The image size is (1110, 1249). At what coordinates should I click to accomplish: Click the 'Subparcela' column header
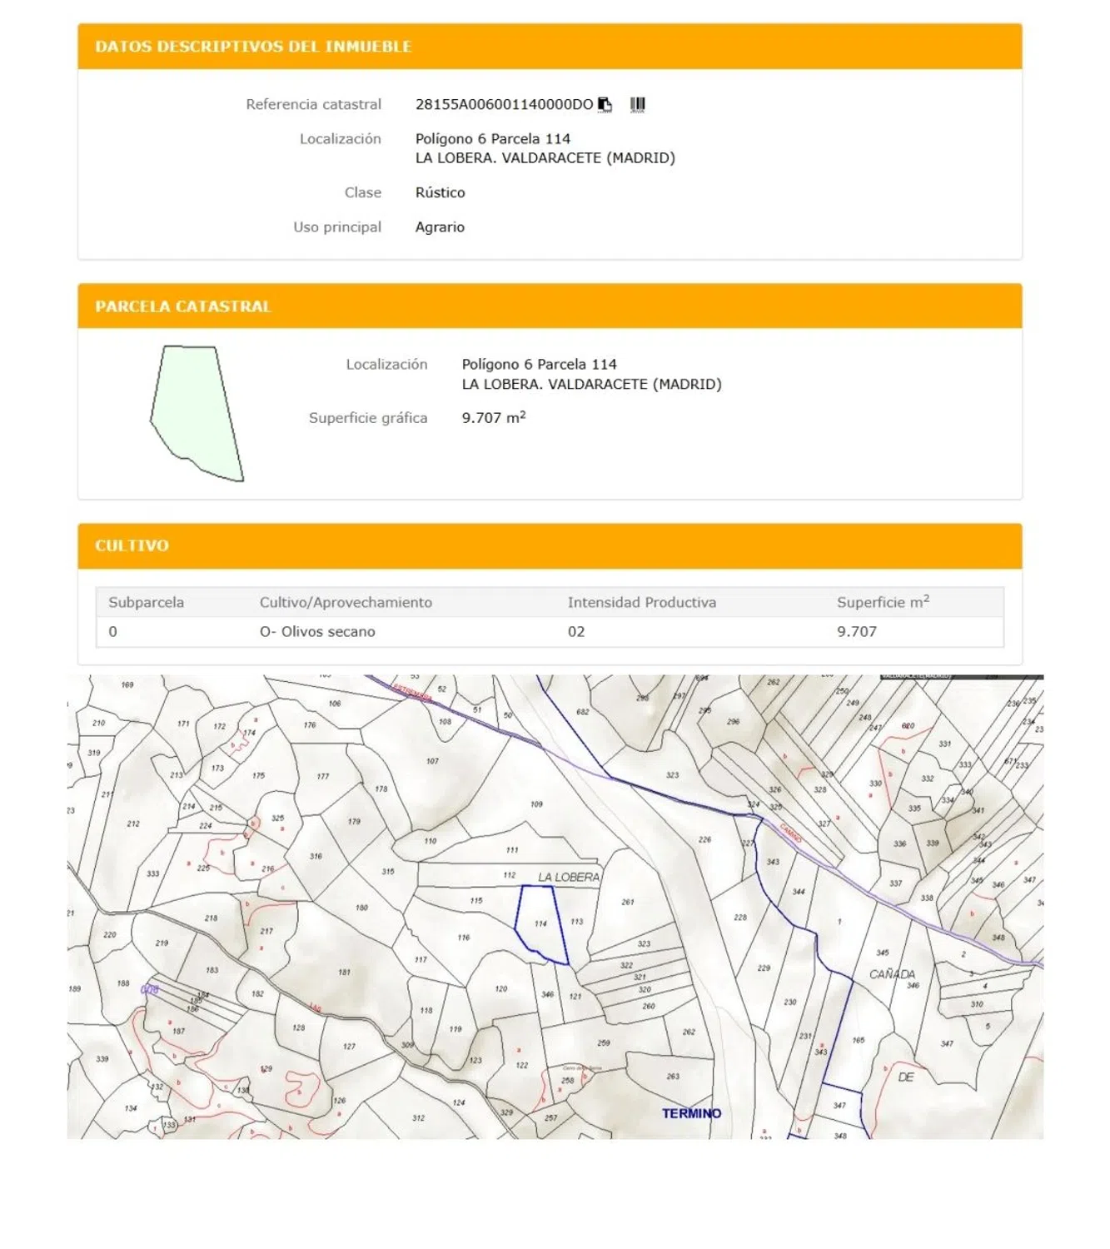click(147, 602)
